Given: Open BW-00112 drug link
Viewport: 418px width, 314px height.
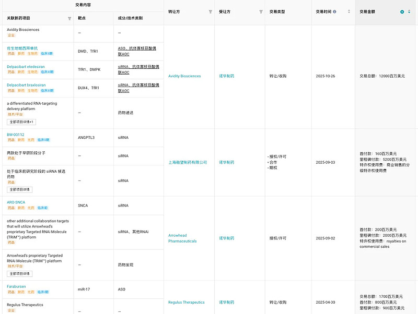Looking at the screenshot, I should (x=16, y=135).
